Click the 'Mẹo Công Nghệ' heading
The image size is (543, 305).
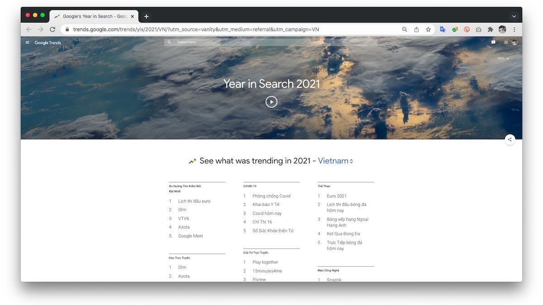tap(329, 270)
